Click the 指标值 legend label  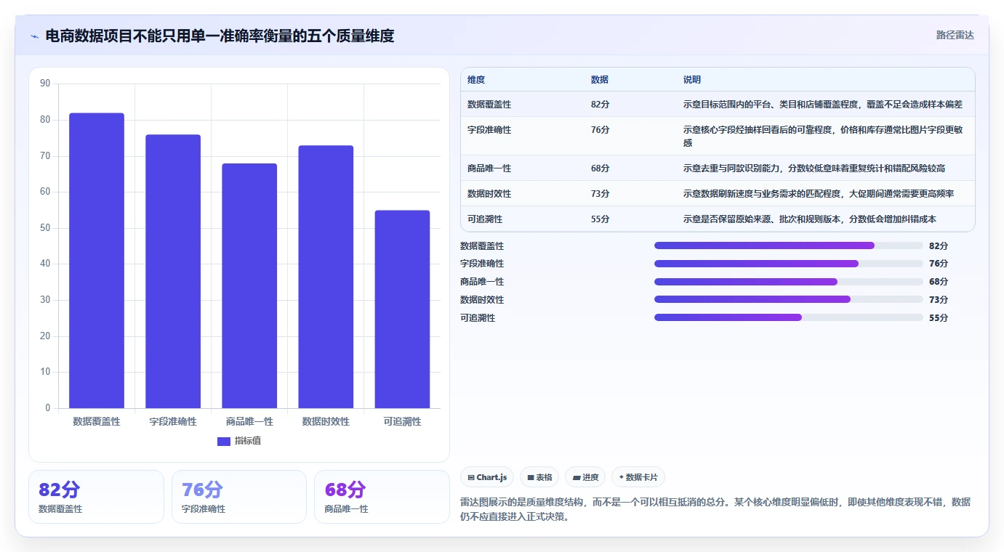pos(248,441)
